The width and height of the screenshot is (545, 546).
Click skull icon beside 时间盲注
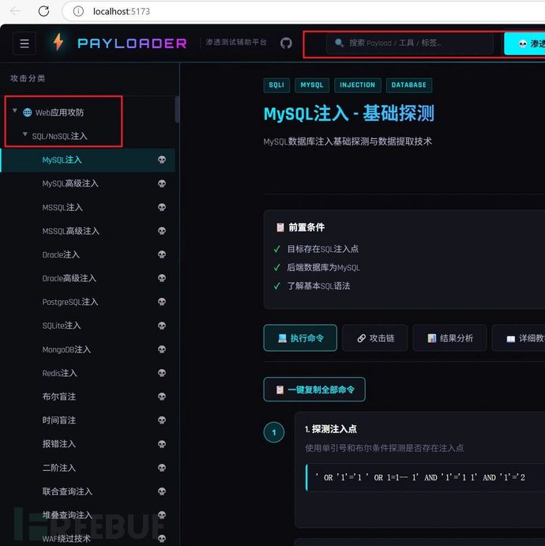point(162,420)
